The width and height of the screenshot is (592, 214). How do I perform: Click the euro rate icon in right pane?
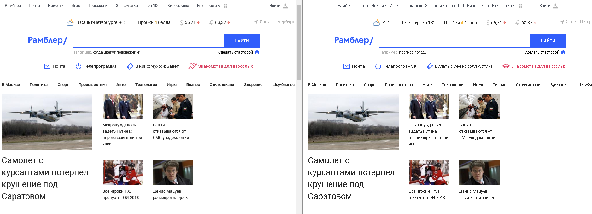[x=517, y=23]
